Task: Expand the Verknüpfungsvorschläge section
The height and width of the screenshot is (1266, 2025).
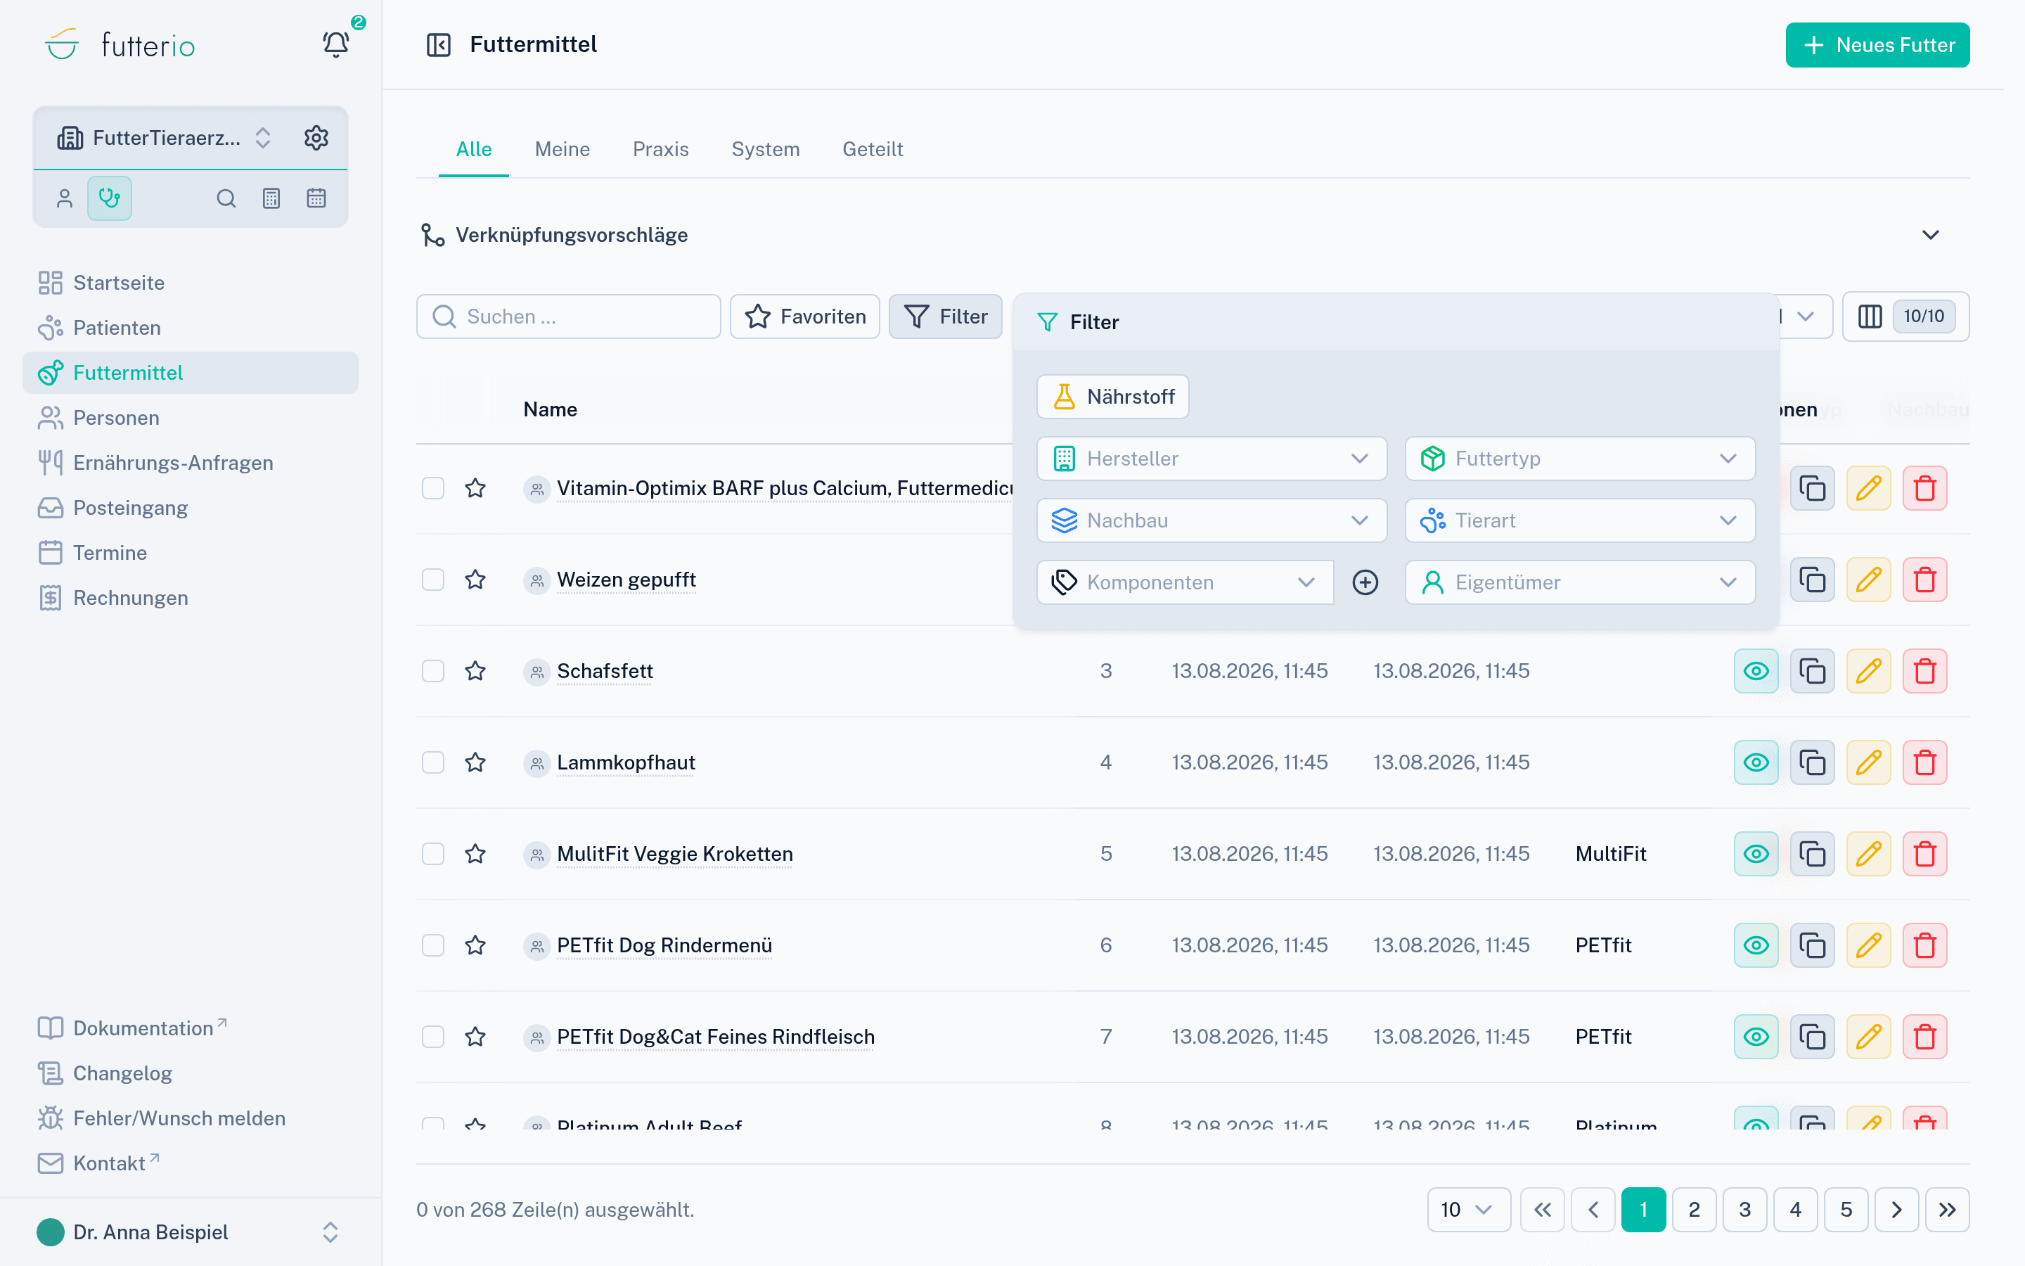Action: coord(1929,236)
